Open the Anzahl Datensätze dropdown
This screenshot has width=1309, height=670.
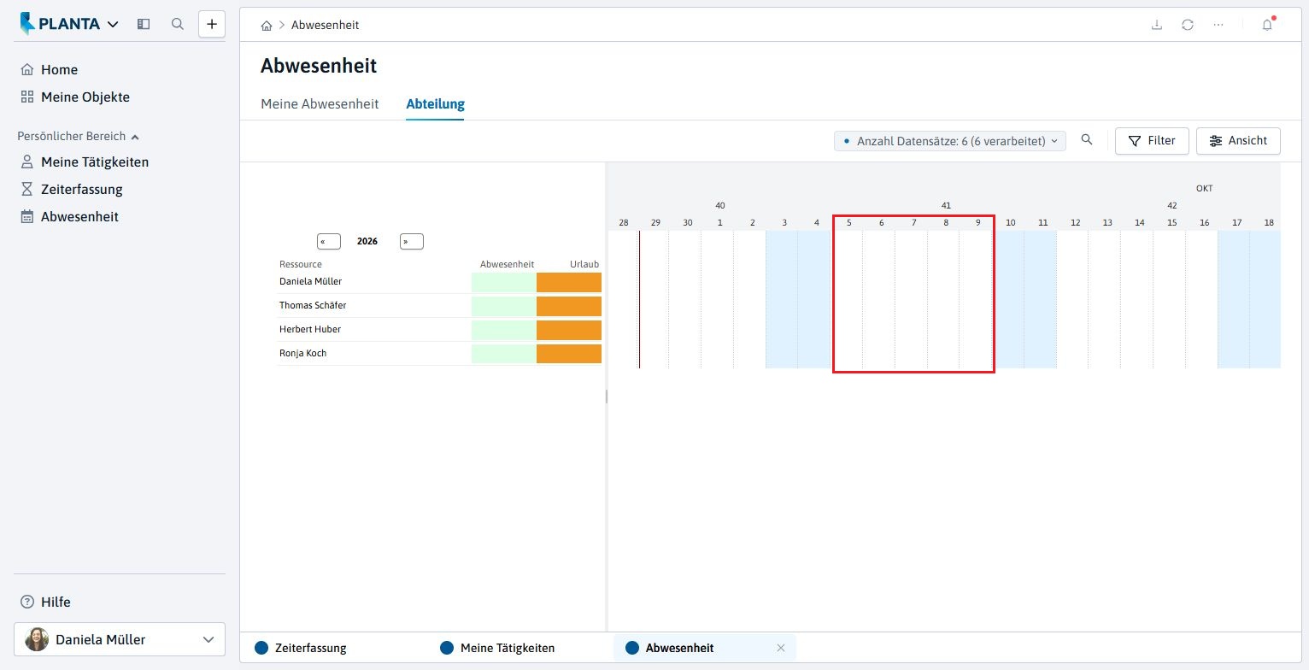coord(950,141)
